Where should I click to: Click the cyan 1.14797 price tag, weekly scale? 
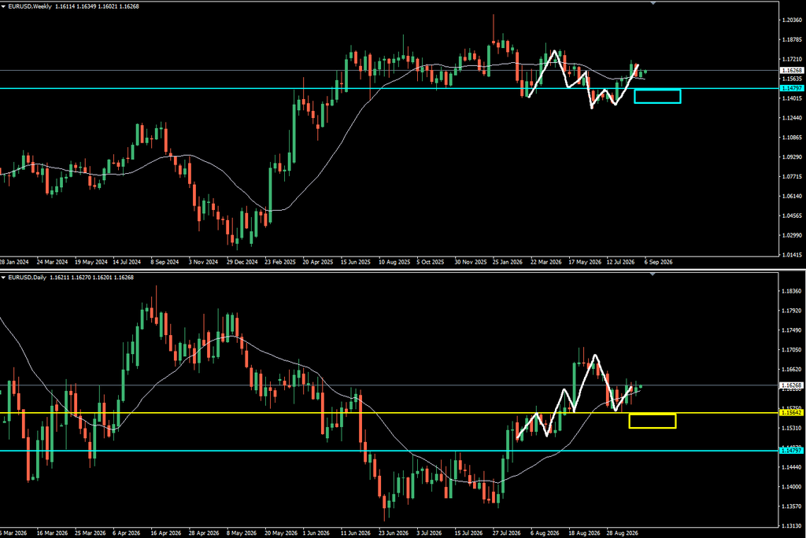coord(792,88)
